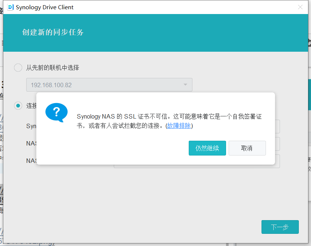Select the 从先前的联机中选择 radio button
This screenshot has width=311, height=246.
pos(18,68)
